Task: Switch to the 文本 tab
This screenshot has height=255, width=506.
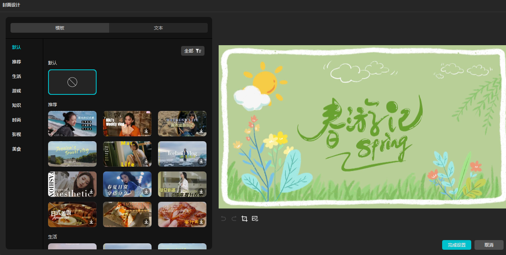Action: pos(158,28)
